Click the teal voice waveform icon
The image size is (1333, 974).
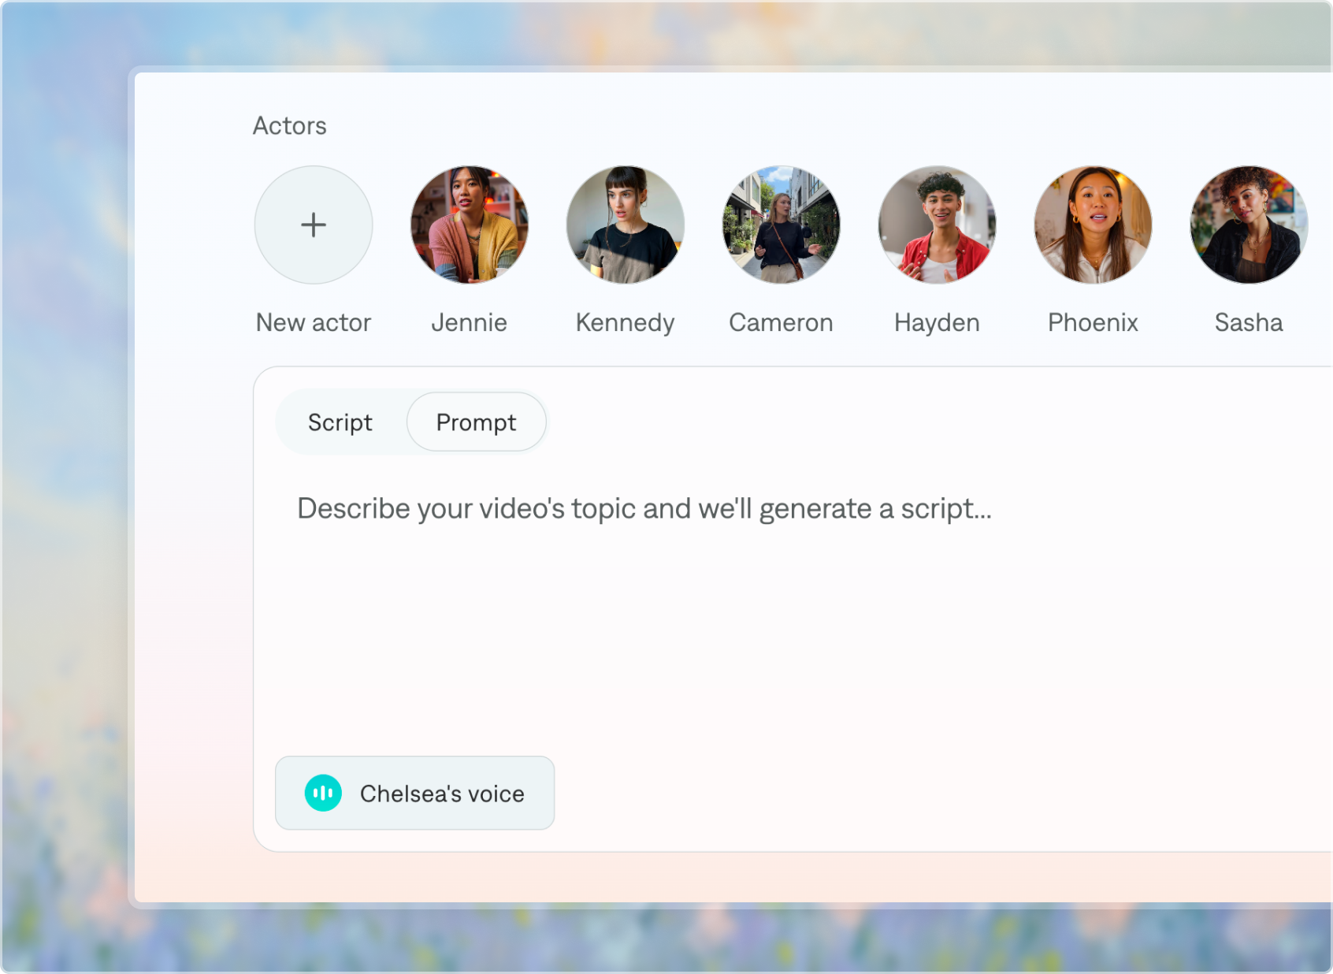(x=323, y=793)
